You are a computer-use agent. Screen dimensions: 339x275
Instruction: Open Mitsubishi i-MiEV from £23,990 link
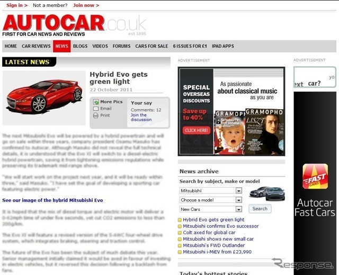[x=217, y=252]
